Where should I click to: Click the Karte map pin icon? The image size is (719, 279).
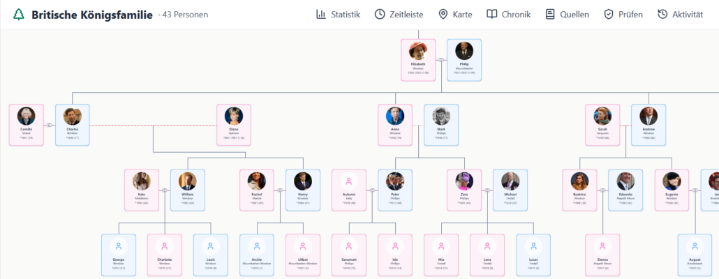point(443,14)
